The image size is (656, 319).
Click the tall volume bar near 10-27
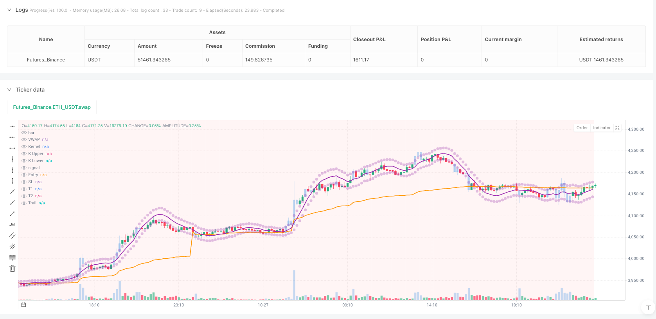coord(294,285)
